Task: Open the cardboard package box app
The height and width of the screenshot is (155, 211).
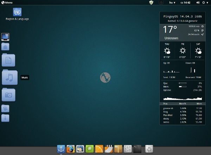Action: coord(119,149)
